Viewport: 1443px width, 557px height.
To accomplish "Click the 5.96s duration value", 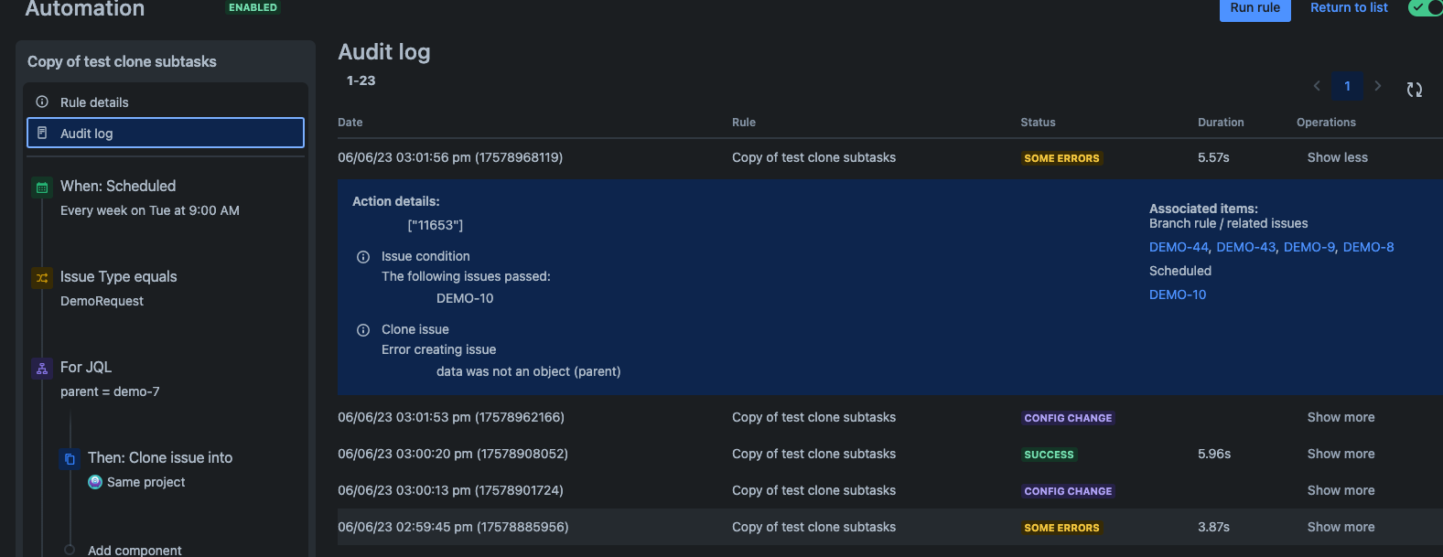I will [1214, 454].
